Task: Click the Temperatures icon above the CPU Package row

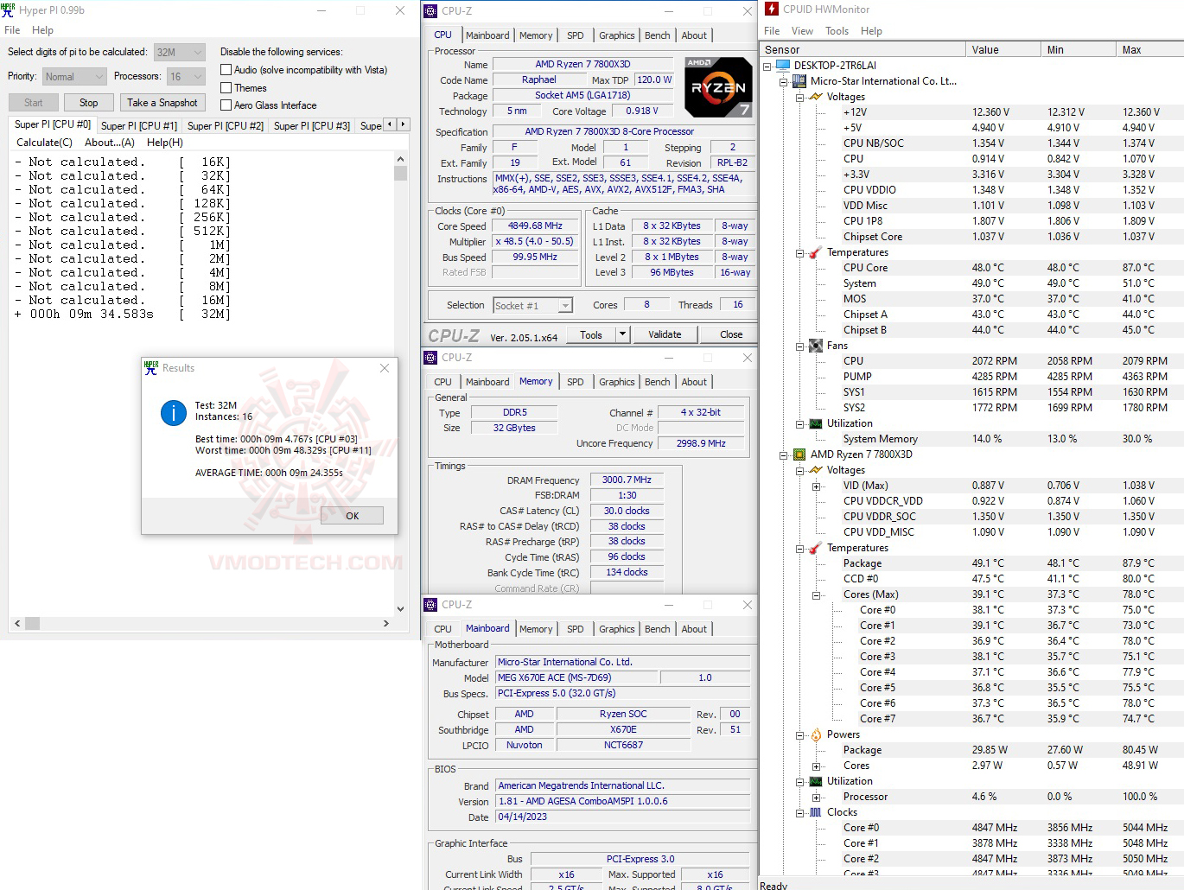Action: click(816, 548)
